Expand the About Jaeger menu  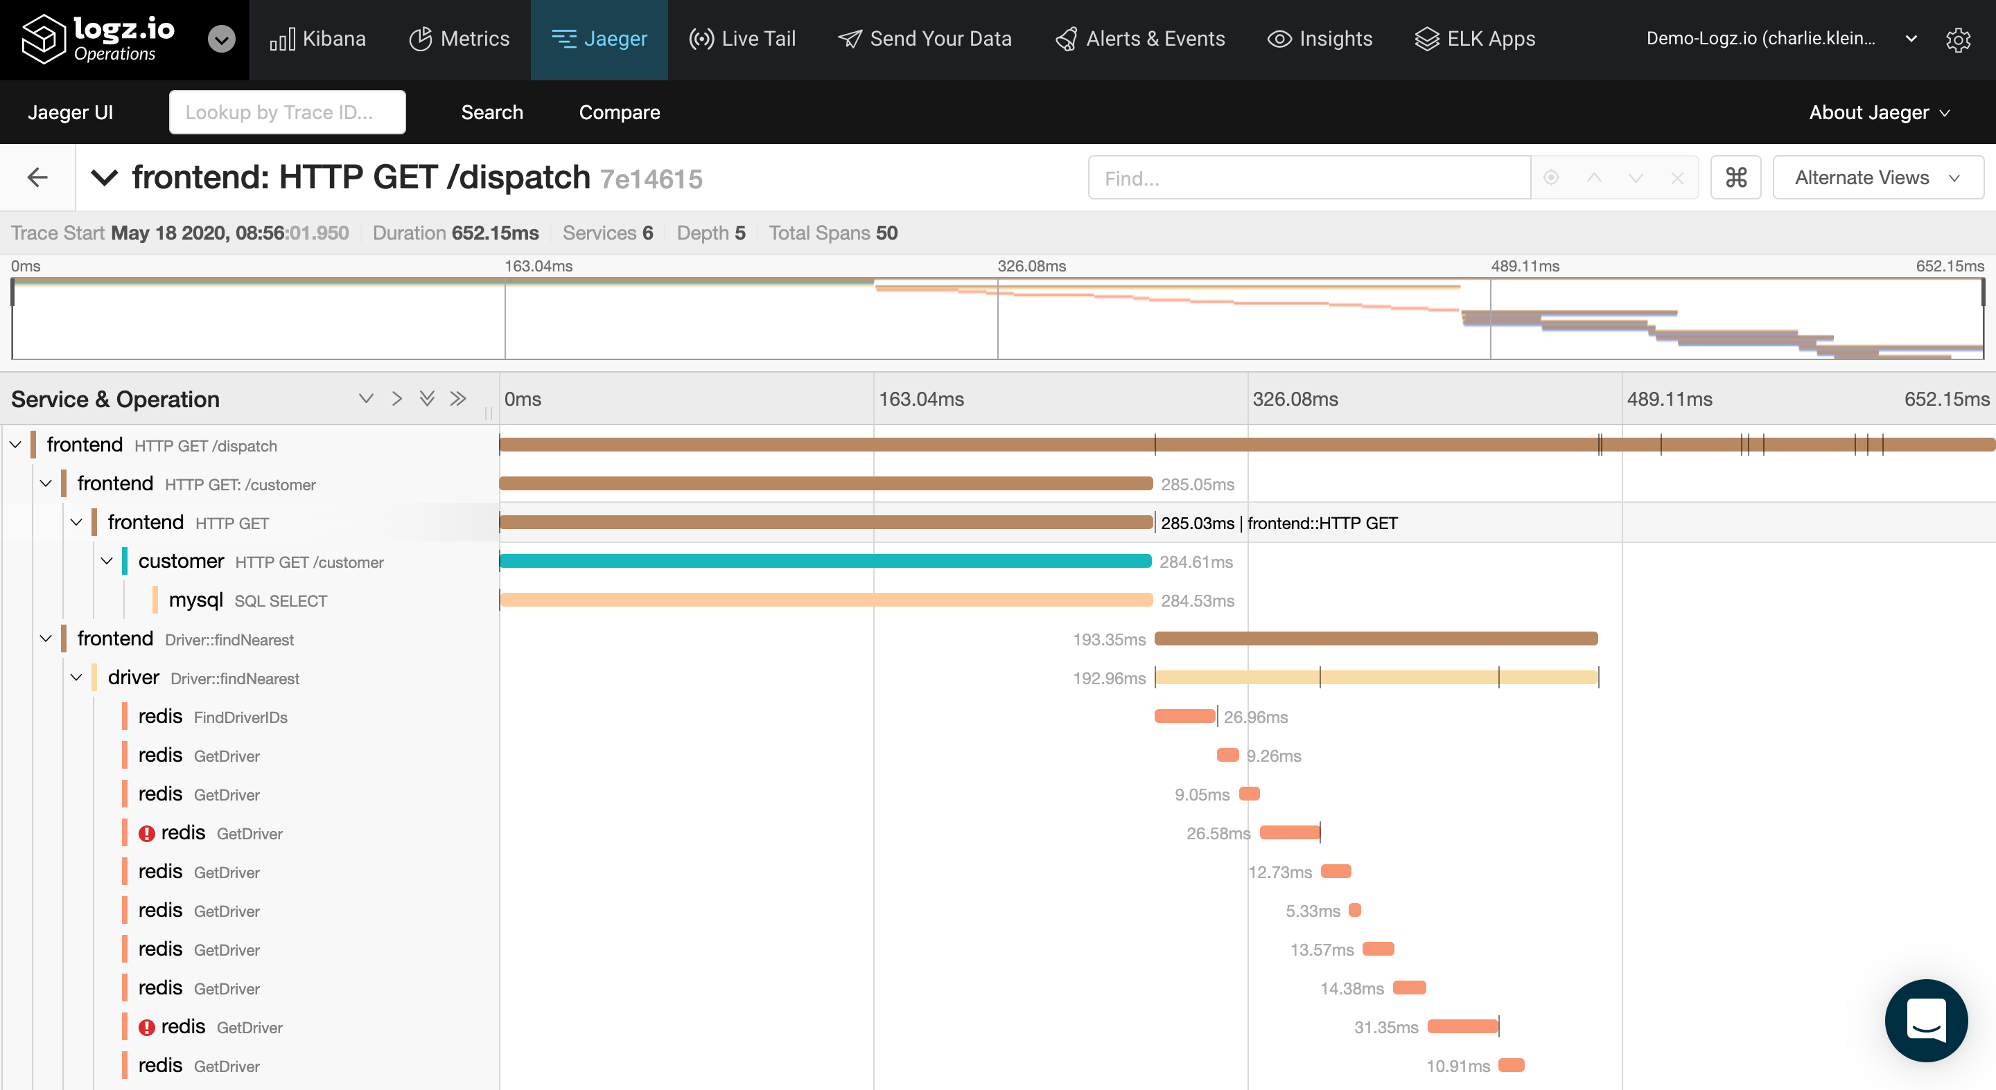click(1879, 112)
